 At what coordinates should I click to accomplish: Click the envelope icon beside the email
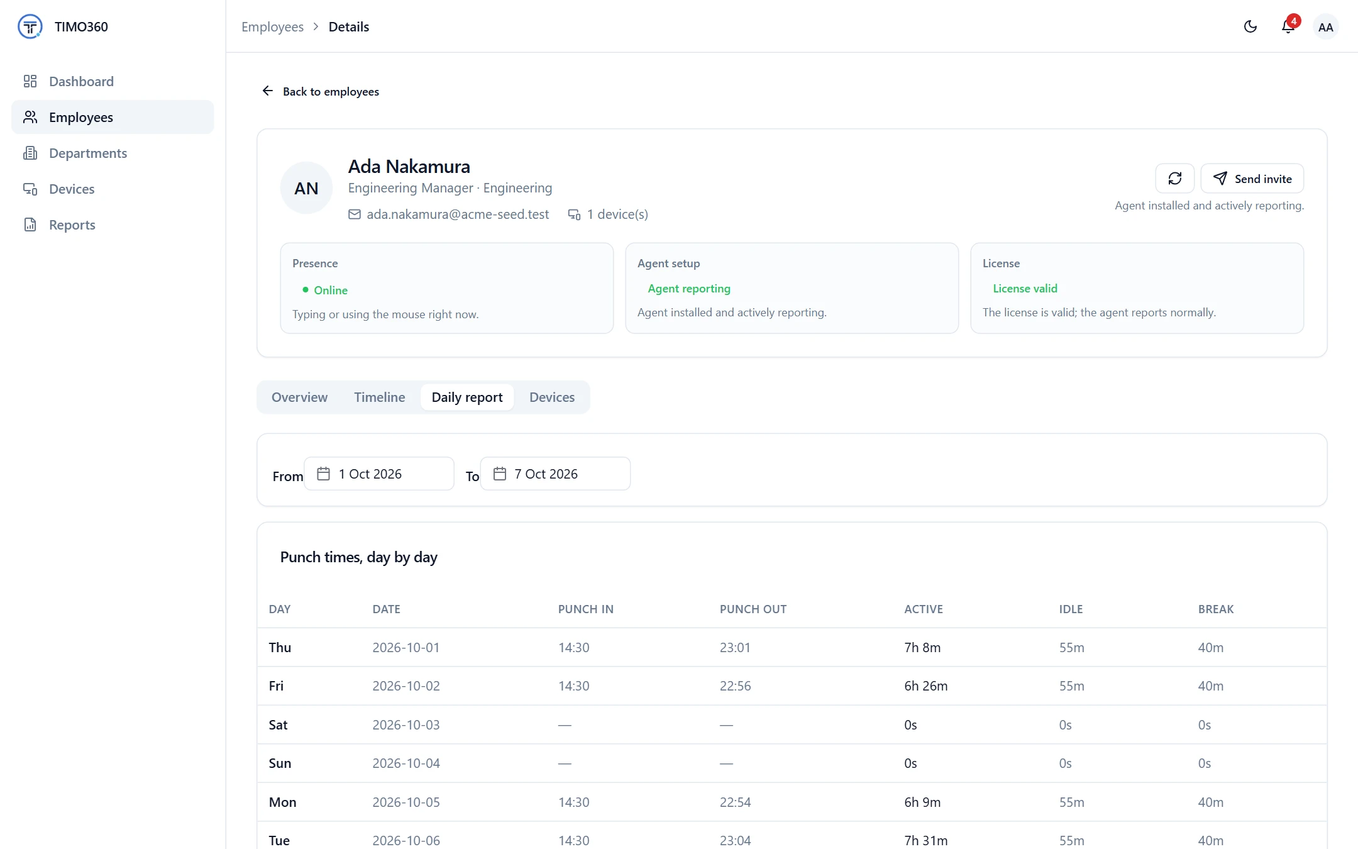[355, 214]
